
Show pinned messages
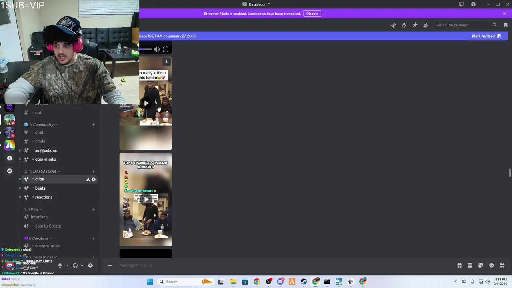415,25
